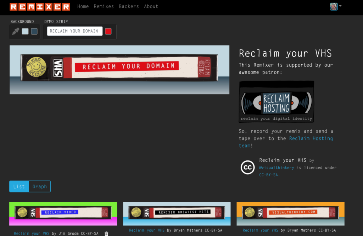Delete Jim Groom's remix with trash icon
This screenshot has height=236, width=363.
pos(106,234)
